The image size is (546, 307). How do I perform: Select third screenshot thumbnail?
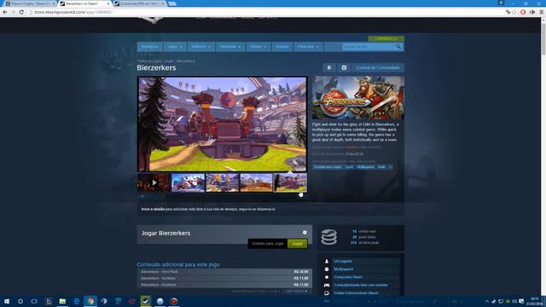pos(222,182)
